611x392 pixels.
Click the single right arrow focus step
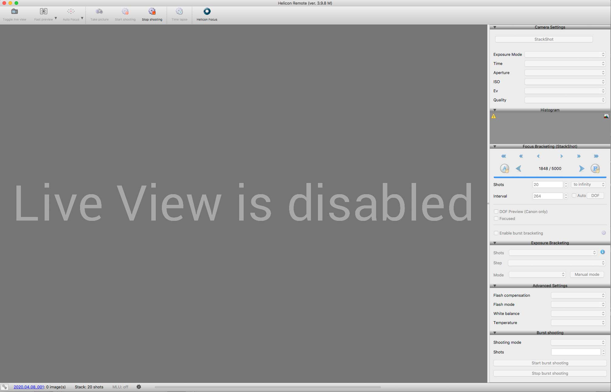click(x=561, y=156)
